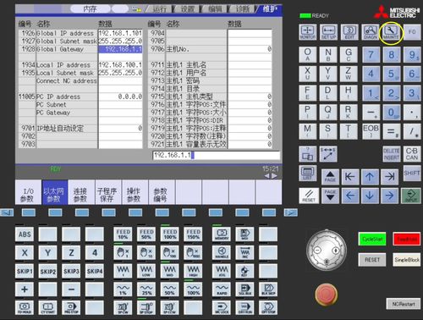Open the DIAGN diagnosis key
The width and height of the screenshot is (423, 320).
(x=371, y=32)
